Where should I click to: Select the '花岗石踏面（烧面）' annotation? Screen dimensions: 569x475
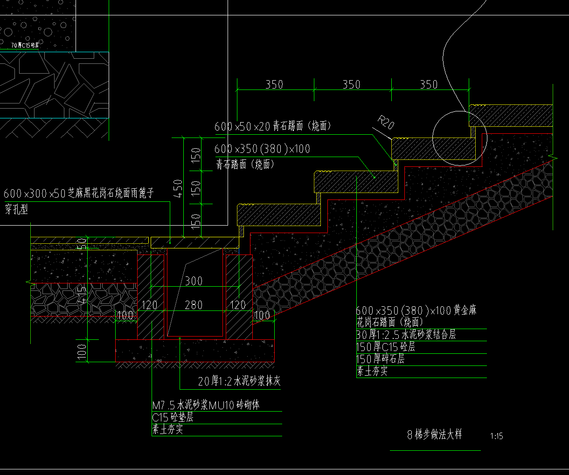(x=389, y=322)
